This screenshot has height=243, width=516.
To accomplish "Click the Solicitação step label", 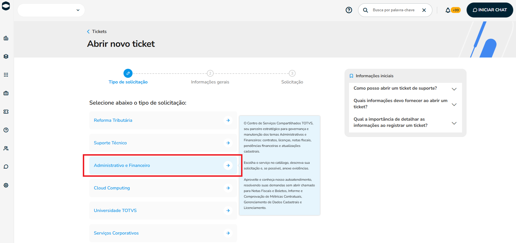I will pos(292,82).
